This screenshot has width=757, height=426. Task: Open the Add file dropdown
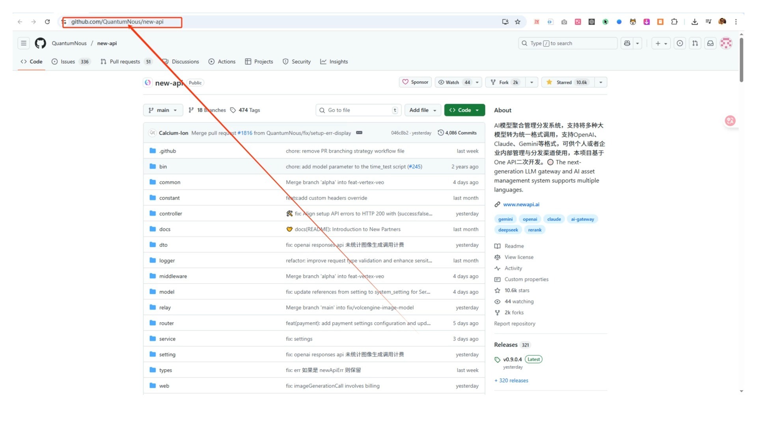coord(422,110)
